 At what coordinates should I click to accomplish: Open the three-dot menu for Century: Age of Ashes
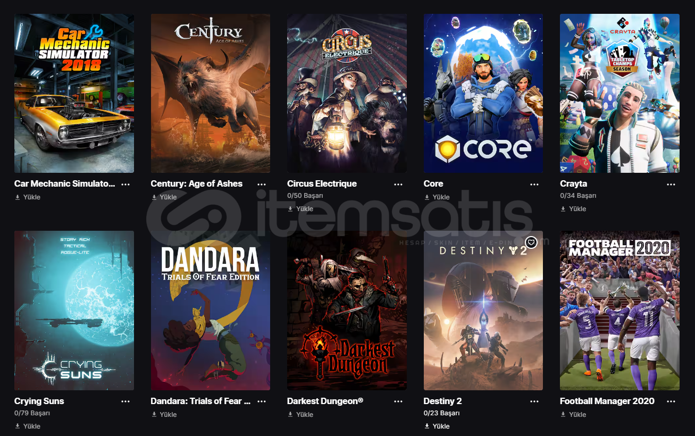(262, 184)
